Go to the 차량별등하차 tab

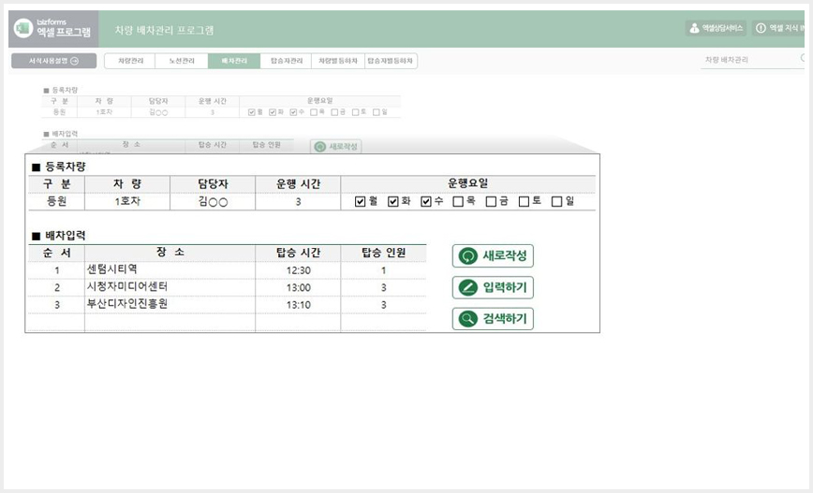tap(338, 61)
